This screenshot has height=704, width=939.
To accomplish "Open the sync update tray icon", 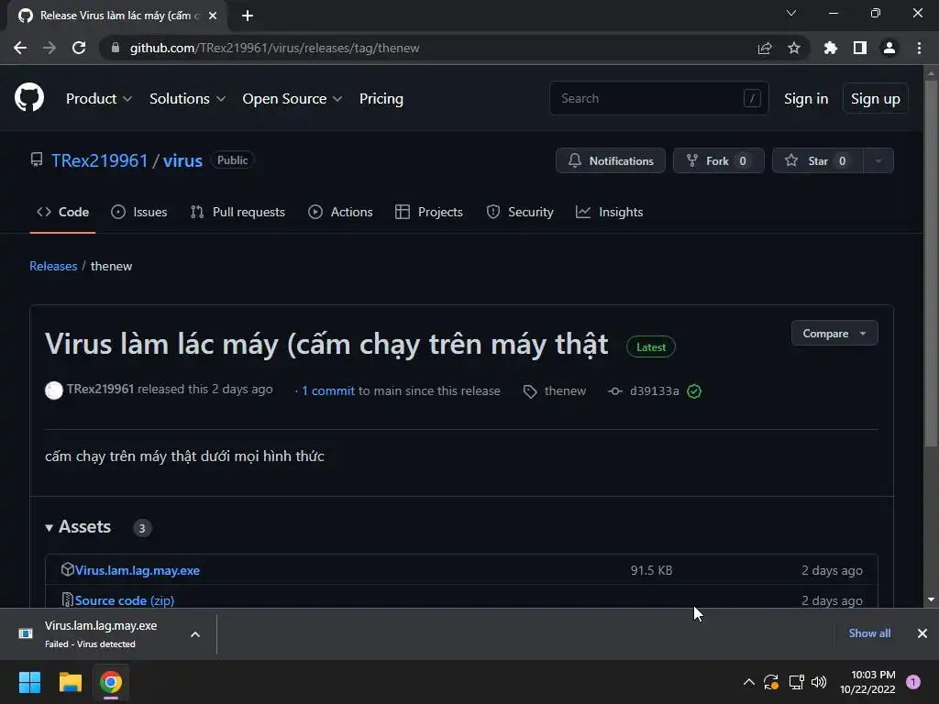I will pos(771,681).
